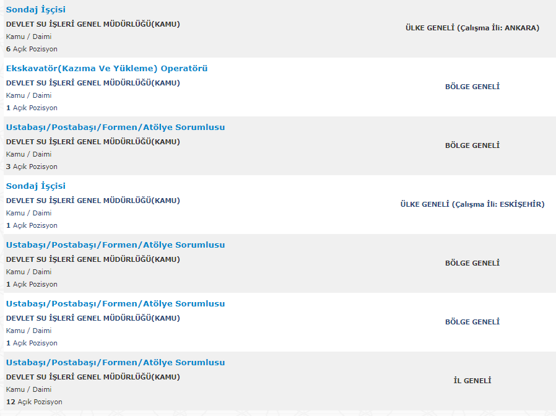The width and height of the screenshot is (556, 416).
Task: Open the Ustabaşı listing with 12 open positions
Action: coord(115,363)
